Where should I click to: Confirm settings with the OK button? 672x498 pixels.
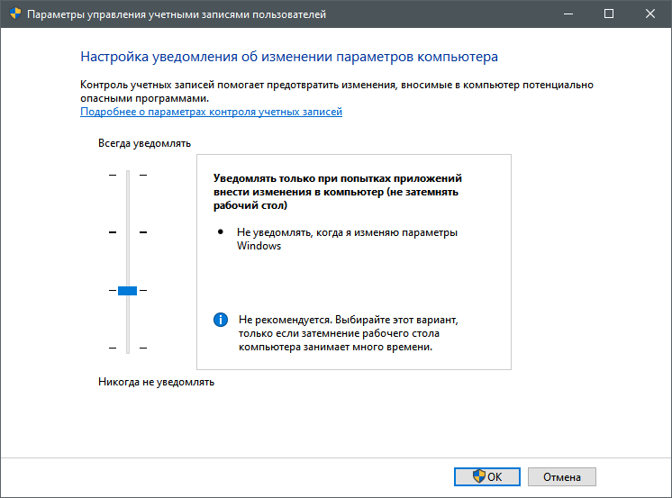pyautogui.click(x=486, y=476)
